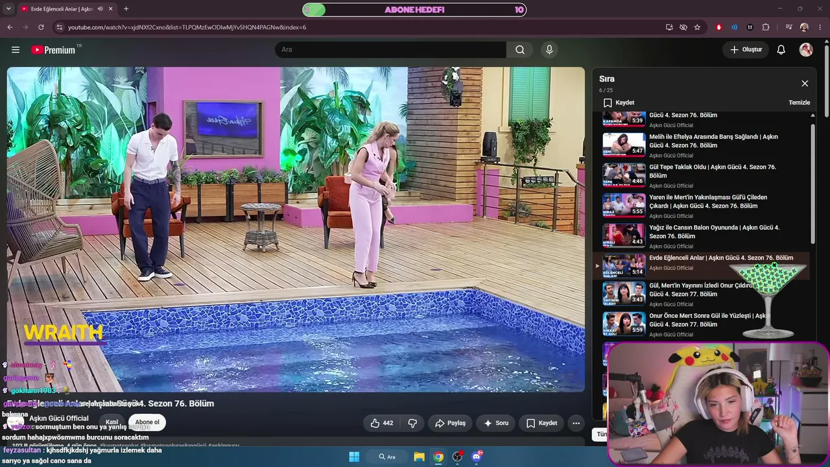Open the tab search dropdown arrow
This screenshot has height=467, width=830.
tap(8, 9)
